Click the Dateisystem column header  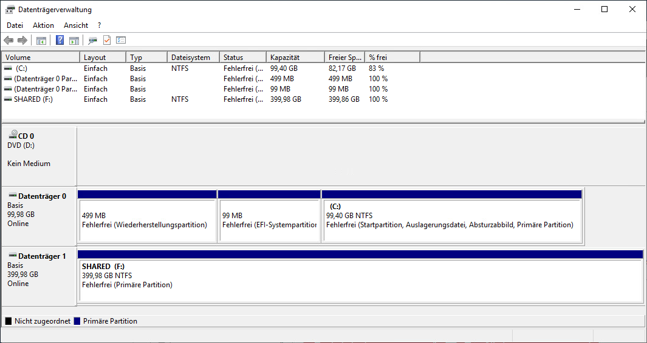click(x=193, y=58)
